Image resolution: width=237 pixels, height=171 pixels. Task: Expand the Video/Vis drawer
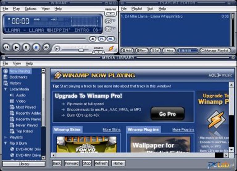(110, 14)
